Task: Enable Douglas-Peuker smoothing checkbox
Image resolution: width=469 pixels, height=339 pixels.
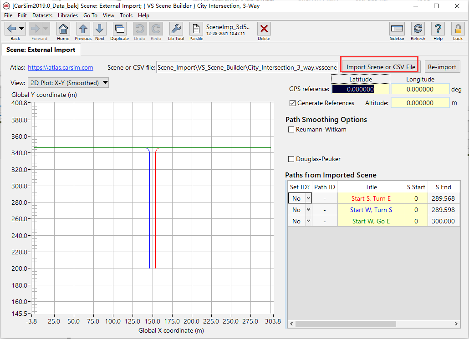Action: tap(291, 159)
